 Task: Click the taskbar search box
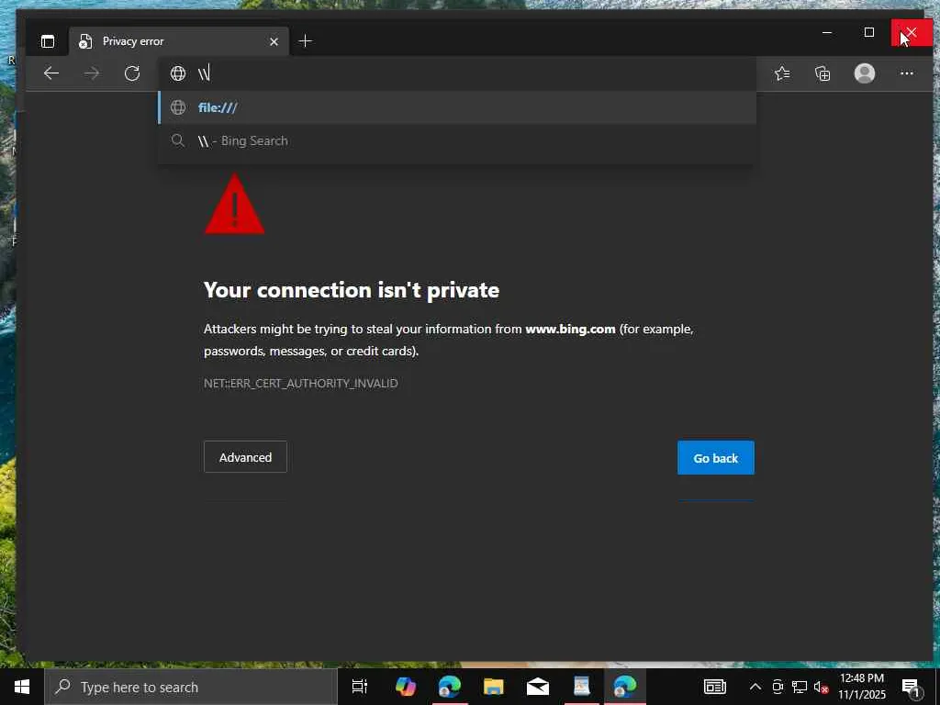coord(191,687)
